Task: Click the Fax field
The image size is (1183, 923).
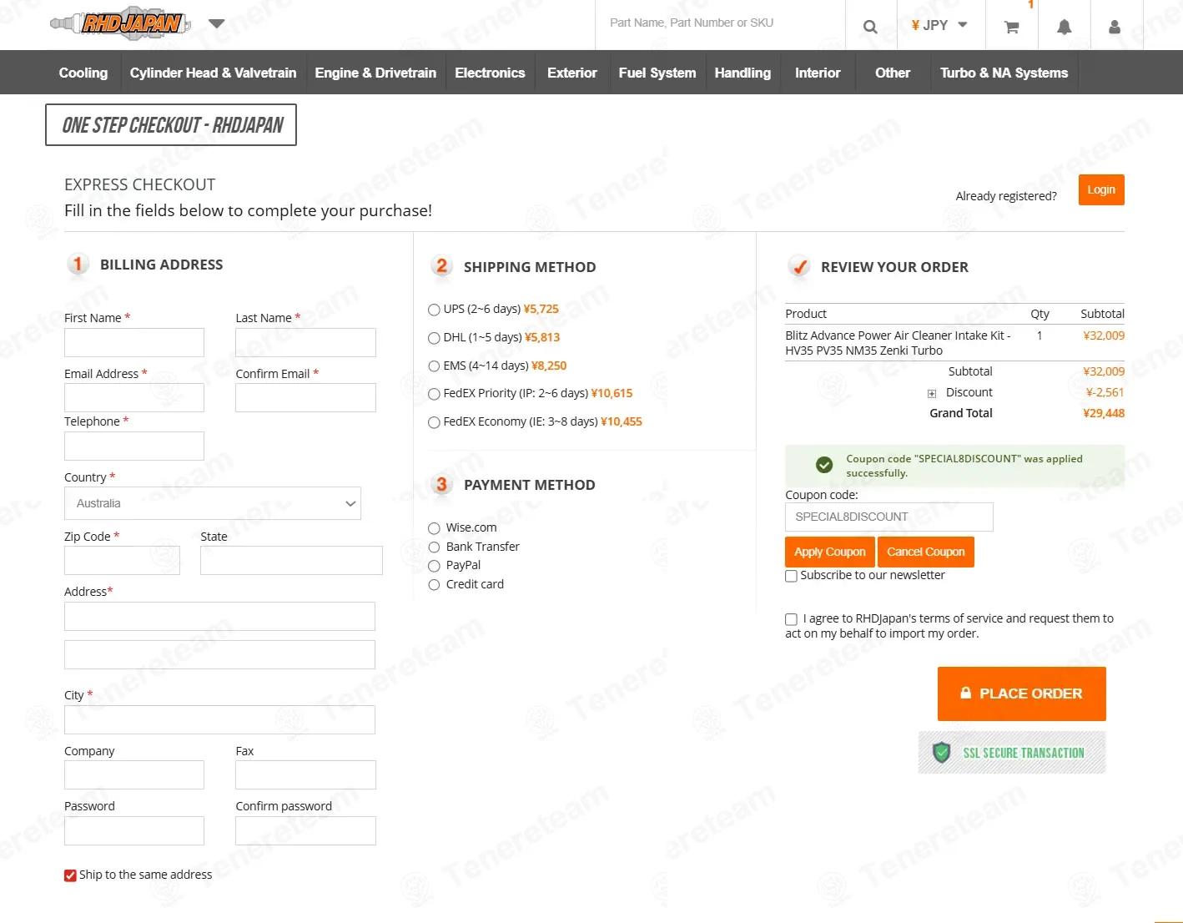Action: pos(305,774)
